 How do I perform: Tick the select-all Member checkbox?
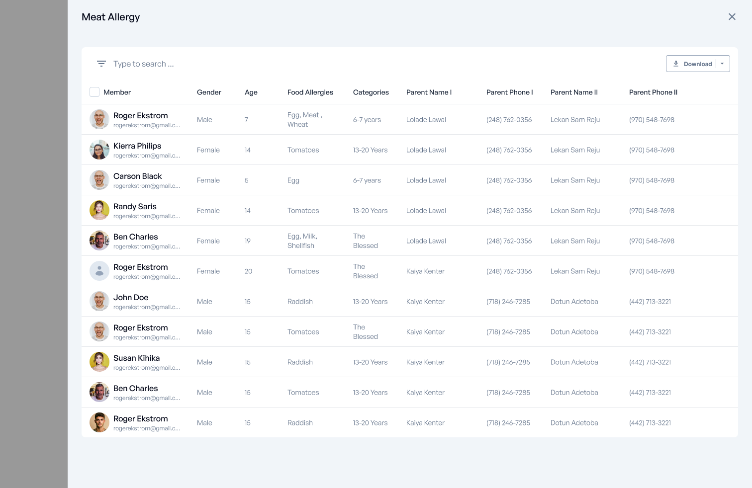coord(94,92)
